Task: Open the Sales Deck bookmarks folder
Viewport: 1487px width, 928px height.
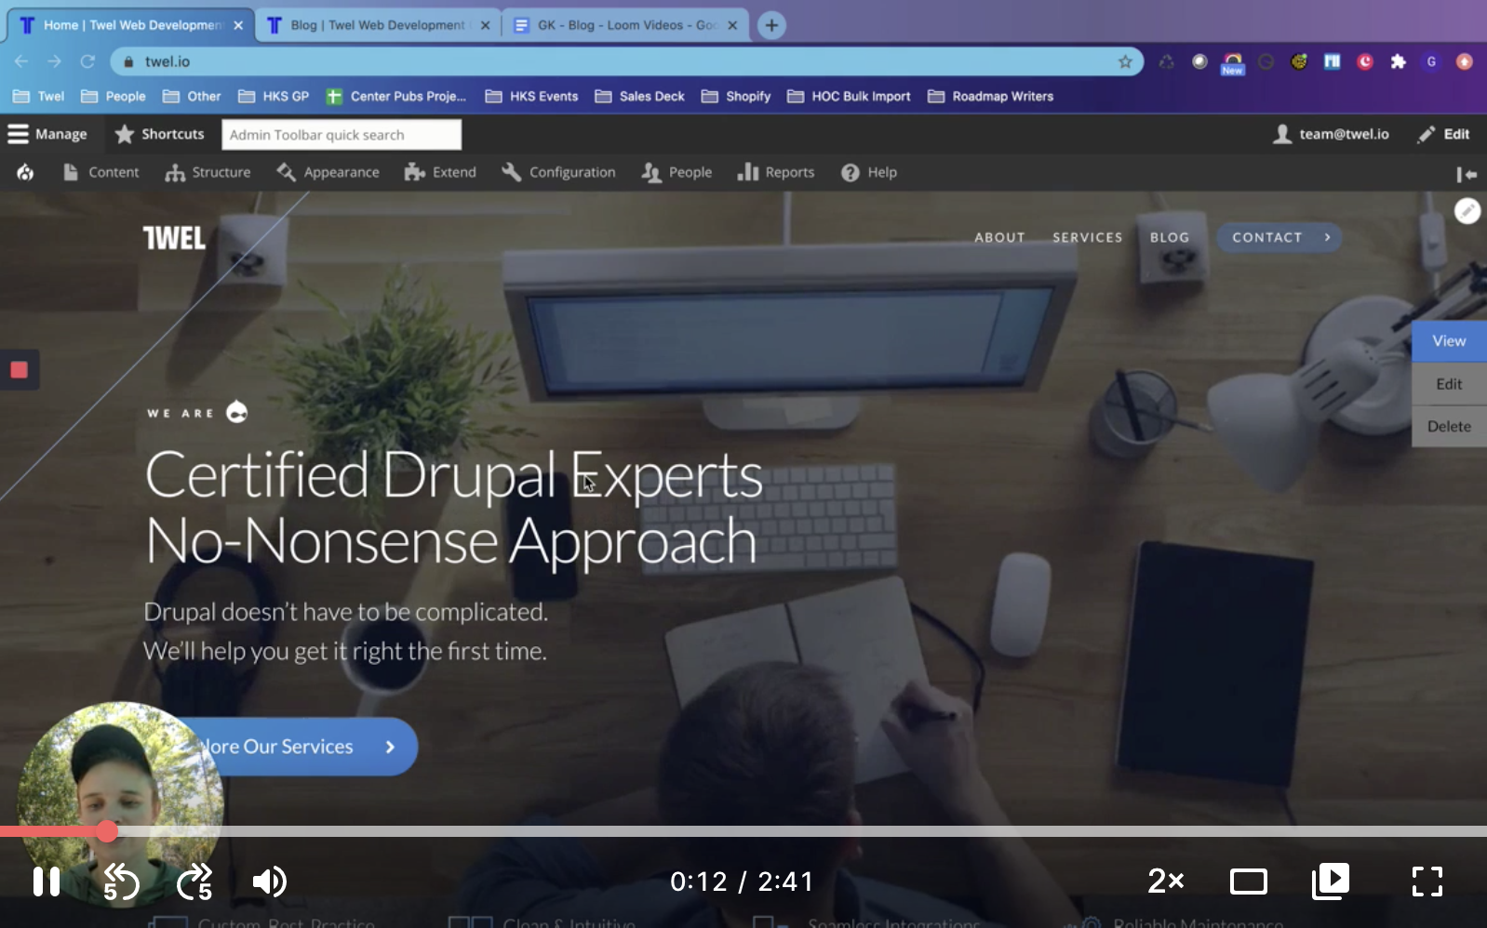Action: pos(639,96)
